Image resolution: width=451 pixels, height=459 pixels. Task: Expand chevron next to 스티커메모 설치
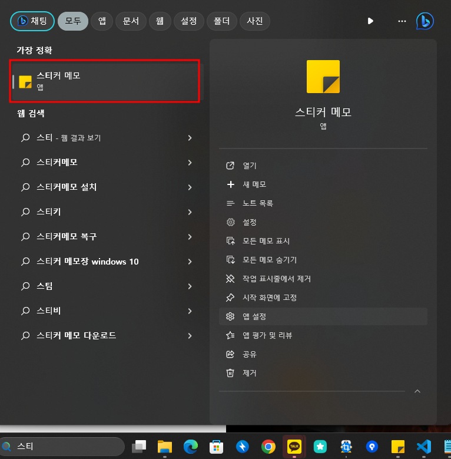tap(190, 187)
